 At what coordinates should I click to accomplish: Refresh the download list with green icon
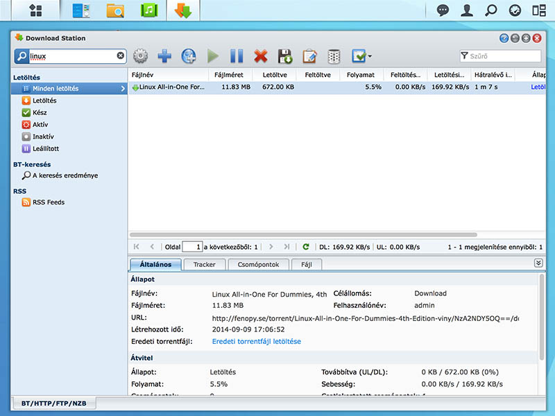[x=306, y=247]
